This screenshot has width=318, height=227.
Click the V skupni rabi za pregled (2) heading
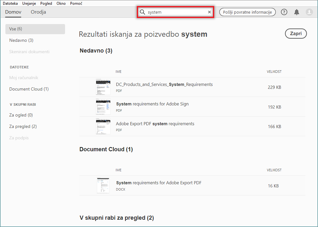[x=116, y=218]
